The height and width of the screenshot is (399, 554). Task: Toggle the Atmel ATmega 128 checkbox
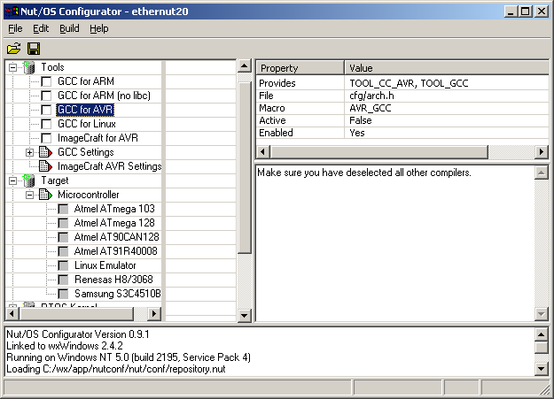(63, 223)
